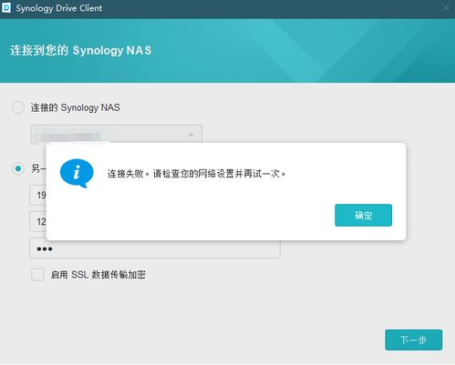The image size is (455, 365).
Task: Click the Synology Drive Client title bar icon
Action: [6, 8]
